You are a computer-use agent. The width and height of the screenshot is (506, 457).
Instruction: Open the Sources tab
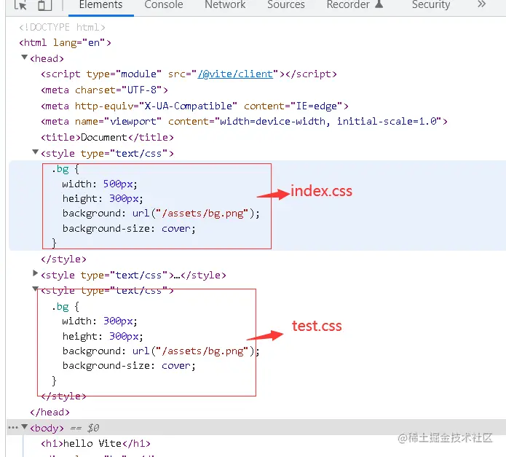click(286, 5)
